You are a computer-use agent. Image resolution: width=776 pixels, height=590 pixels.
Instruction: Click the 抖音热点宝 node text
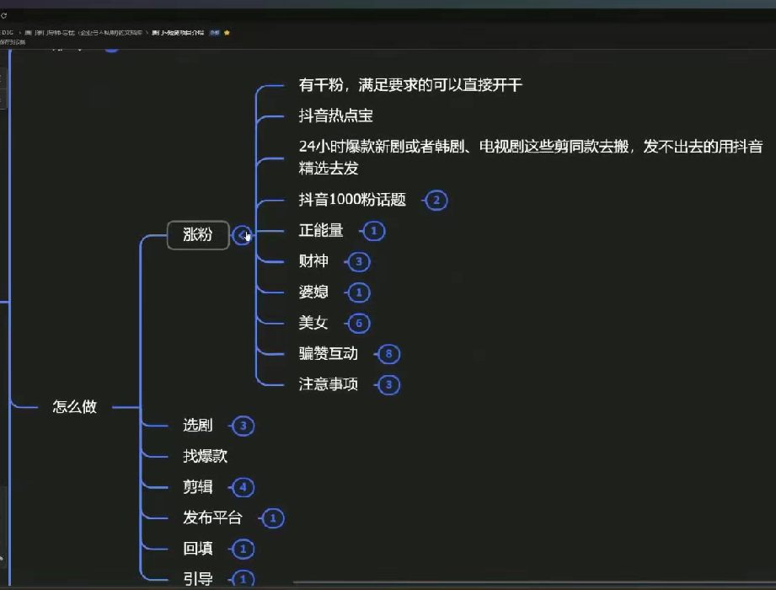pyautogui.click(x=335, y=115)
